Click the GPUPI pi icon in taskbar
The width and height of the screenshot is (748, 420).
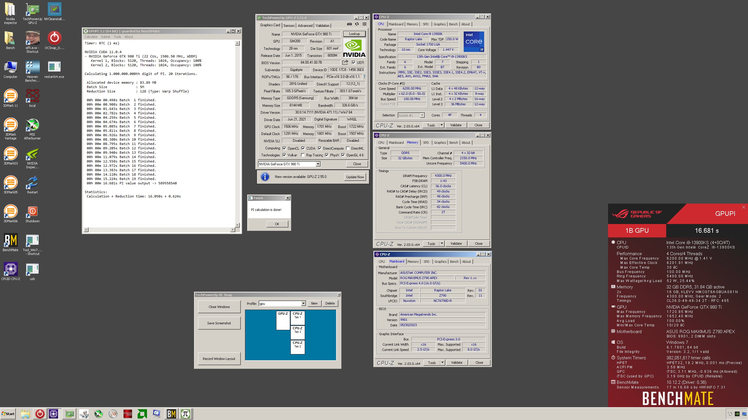point(186,414)
